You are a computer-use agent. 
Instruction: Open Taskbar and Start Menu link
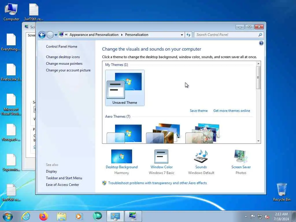click(64, 178)
